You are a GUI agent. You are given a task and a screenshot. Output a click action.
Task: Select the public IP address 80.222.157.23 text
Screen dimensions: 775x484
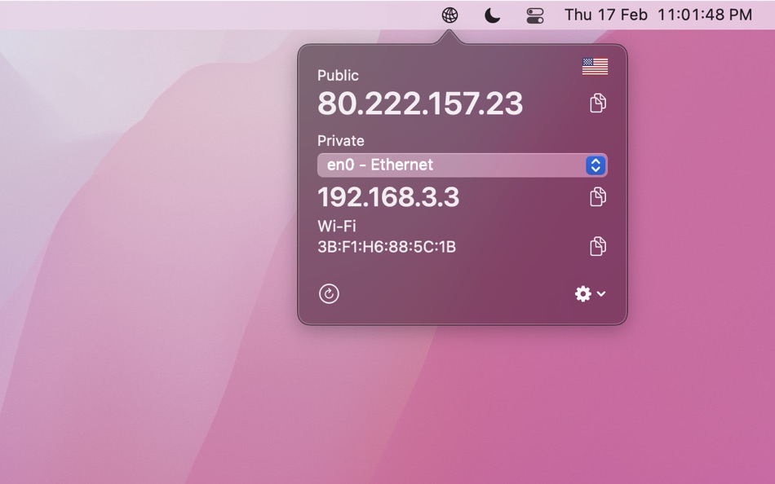tap(420, 103)
